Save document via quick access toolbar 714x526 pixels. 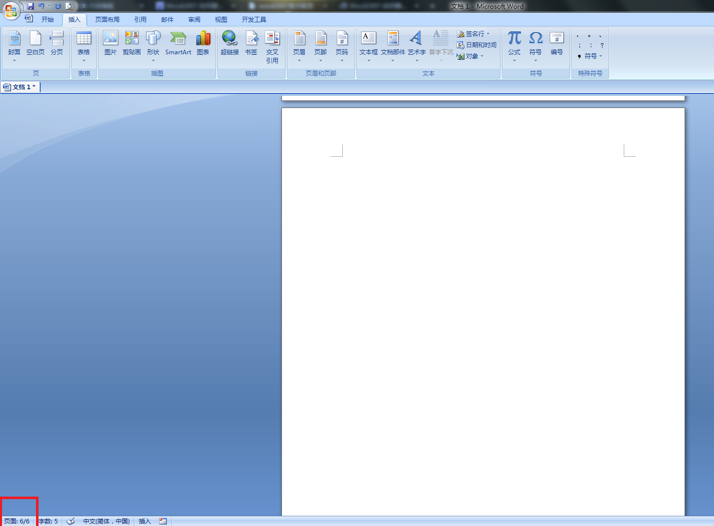click(30, 6)
